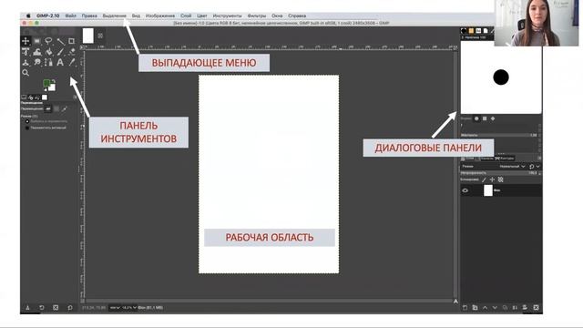The image size is (583, 328).
Task: Toggle lock pixels for the layer
Action: (484, 179)
